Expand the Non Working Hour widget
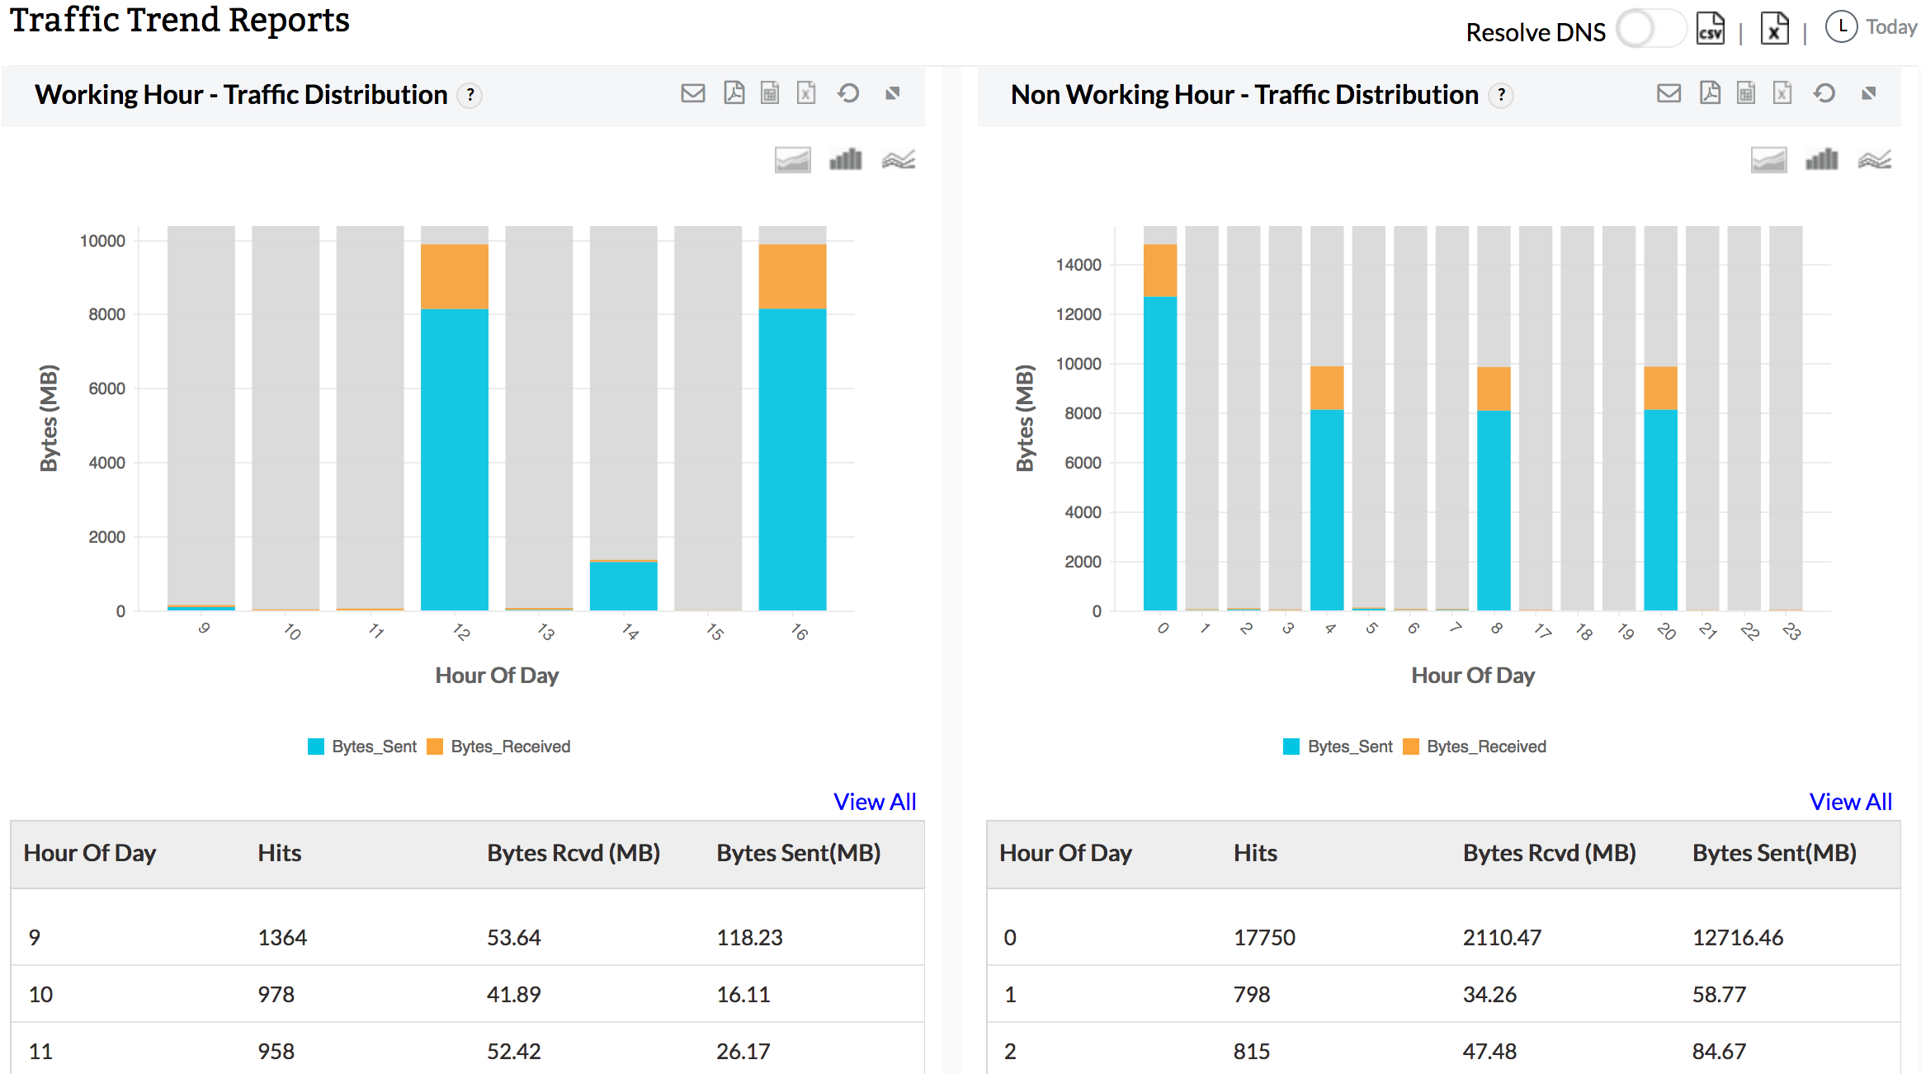The image size is (1921, 1074). pyautogui.click(x=1868, y=93)
